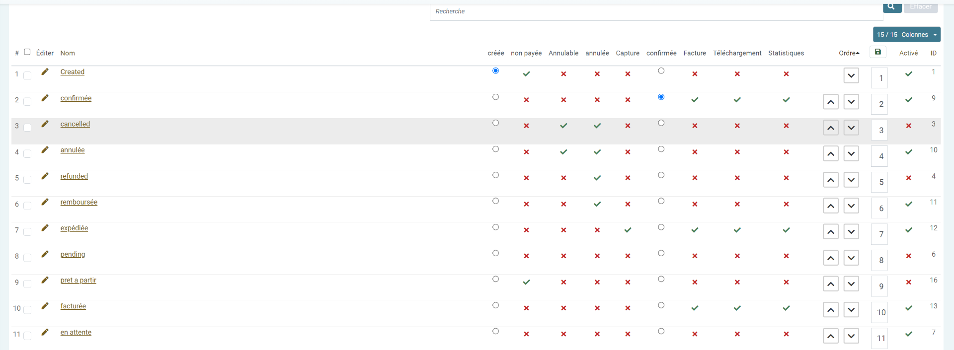Sort the list by the Nom column
The height and width of the screenshot is (350, 954).
coord(68,53)
